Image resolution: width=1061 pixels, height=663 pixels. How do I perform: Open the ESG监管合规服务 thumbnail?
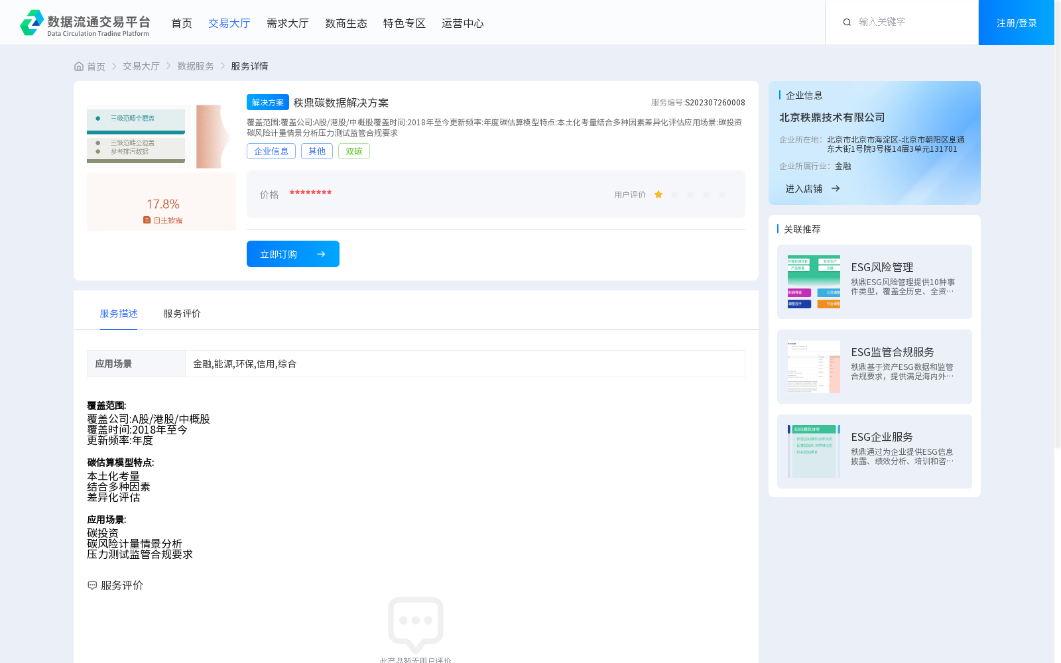pos(814,367)
